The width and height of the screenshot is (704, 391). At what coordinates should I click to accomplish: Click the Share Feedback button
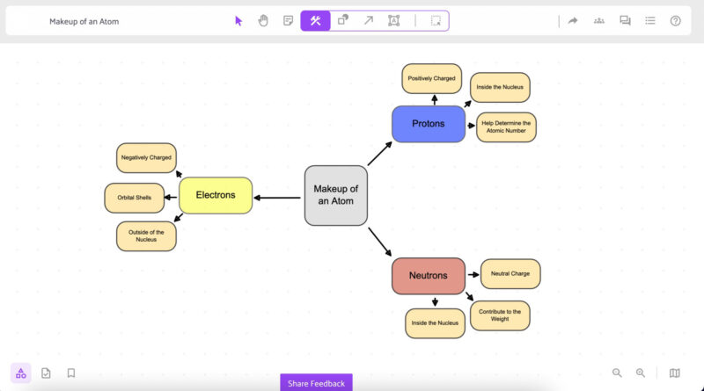(x=316, y=383)
